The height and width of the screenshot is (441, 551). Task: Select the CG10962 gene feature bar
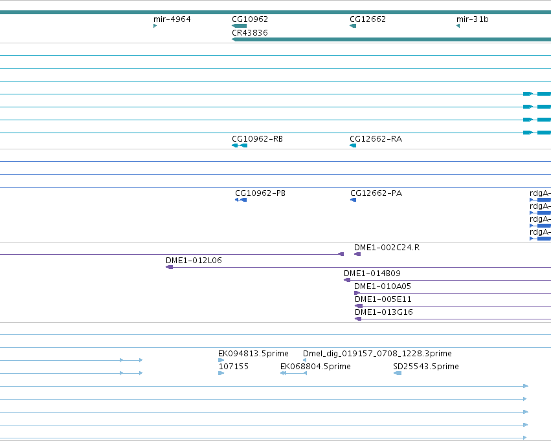[240, 26]
